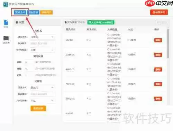Click the orange clear-list toolbar button

pos(46,12)
